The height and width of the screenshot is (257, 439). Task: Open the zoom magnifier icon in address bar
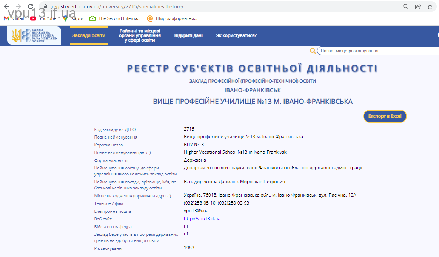[x=406, y=6]
